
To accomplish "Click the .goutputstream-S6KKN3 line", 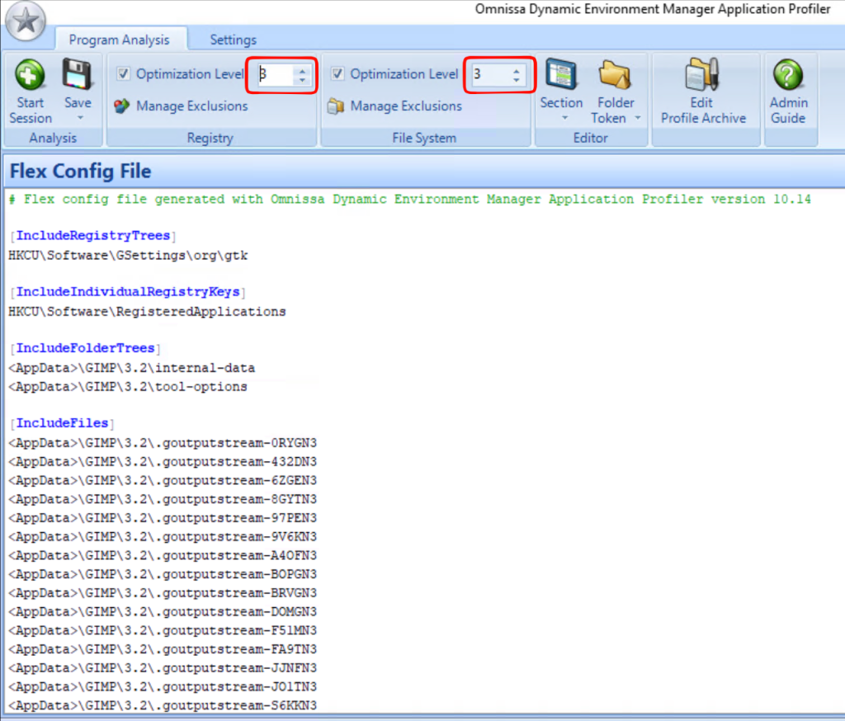I will (x=163, y=705).
